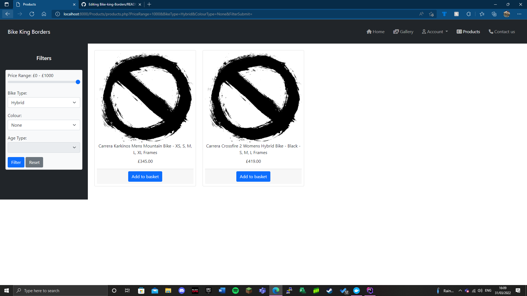
Task: Open the empty Age Type dropdown
Action: click(x=44, y=147)
